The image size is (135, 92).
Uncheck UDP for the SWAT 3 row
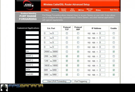(78, 65)
